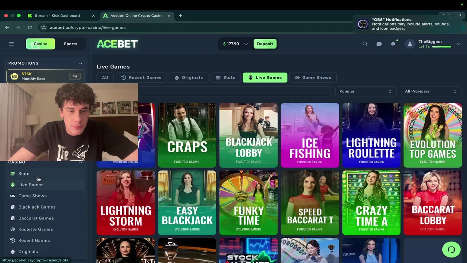Select the Game Shows tab

pos(313,77)
